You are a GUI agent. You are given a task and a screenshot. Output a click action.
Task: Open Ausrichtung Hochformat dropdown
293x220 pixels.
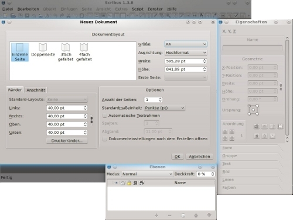(x=186, y=53)
